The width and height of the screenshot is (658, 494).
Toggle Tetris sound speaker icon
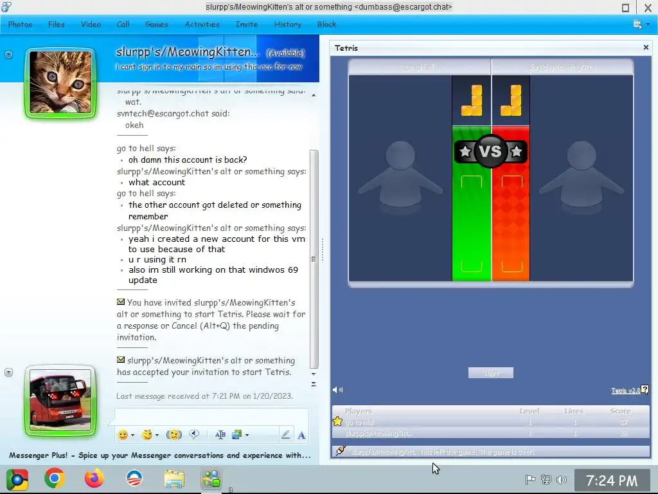[x=338, y=390]
